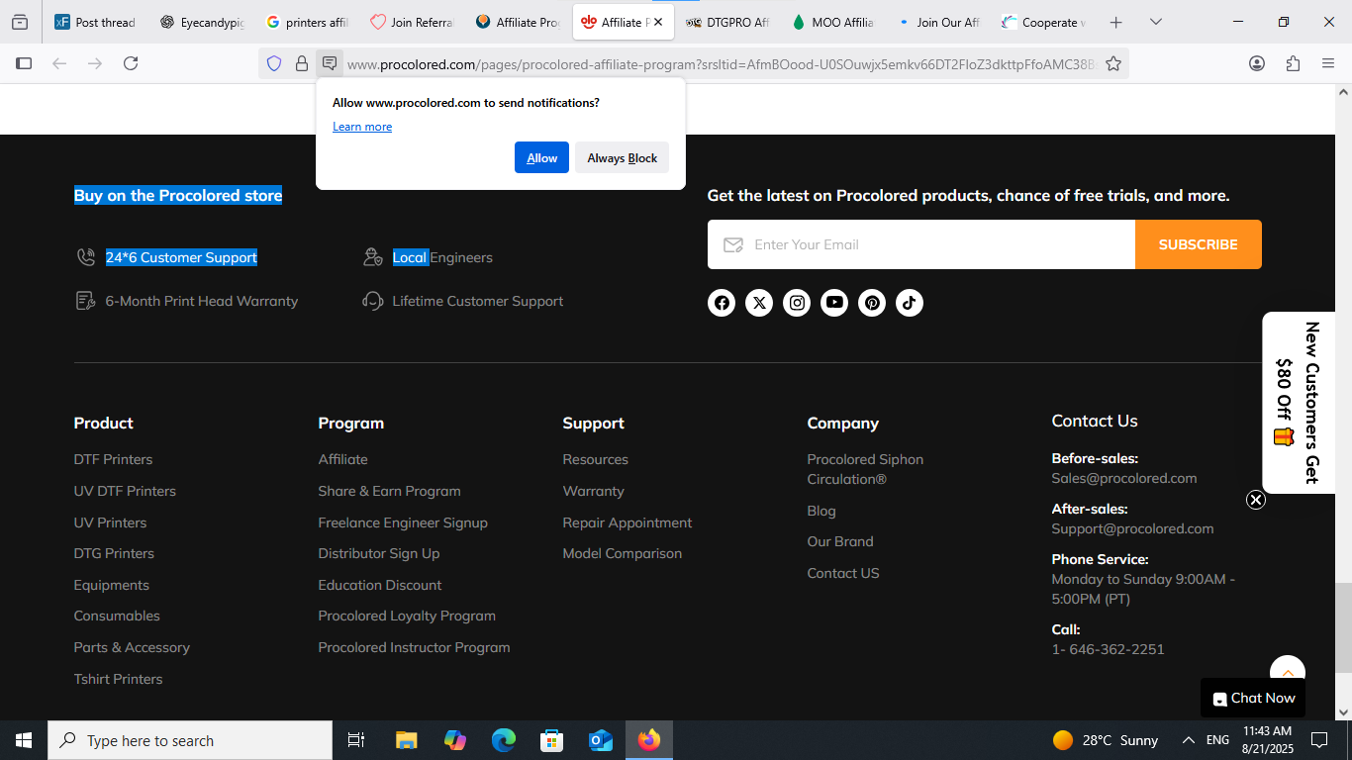The width and height of the screenshot is (1352, 760).
Task: Open the Freelance Engineer Signup link
Action: [x=403, y=522]
